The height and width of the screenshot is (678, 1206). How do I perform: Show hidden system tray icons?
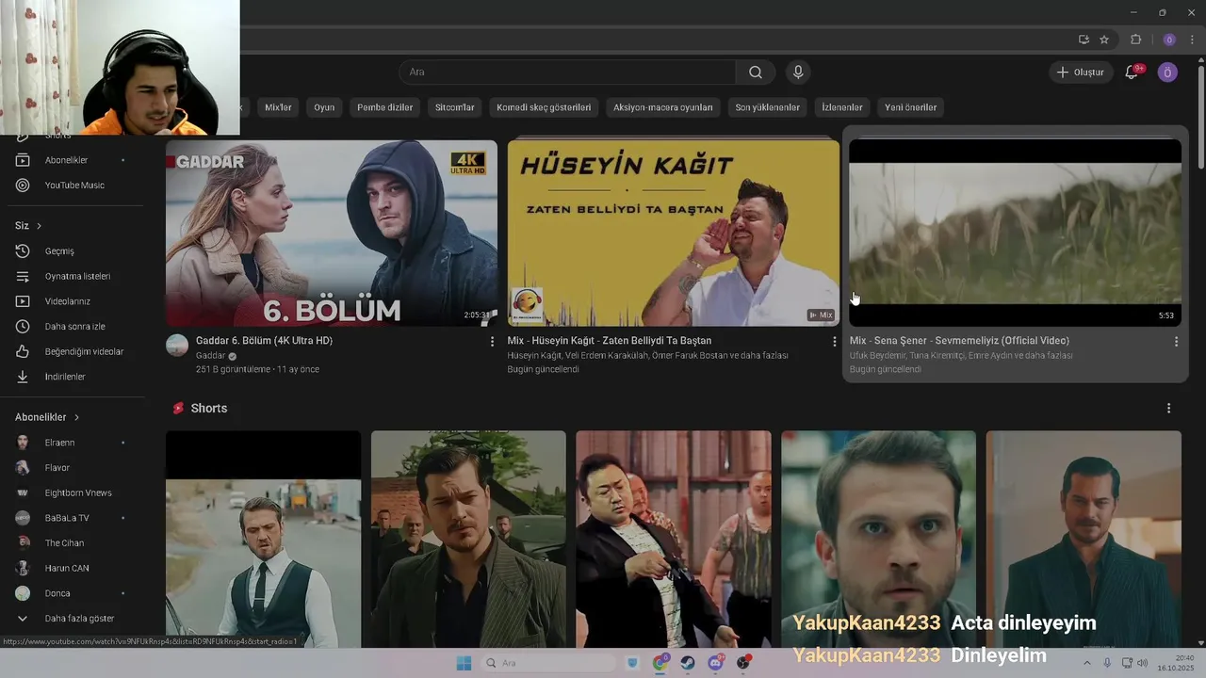[1086, 663]
